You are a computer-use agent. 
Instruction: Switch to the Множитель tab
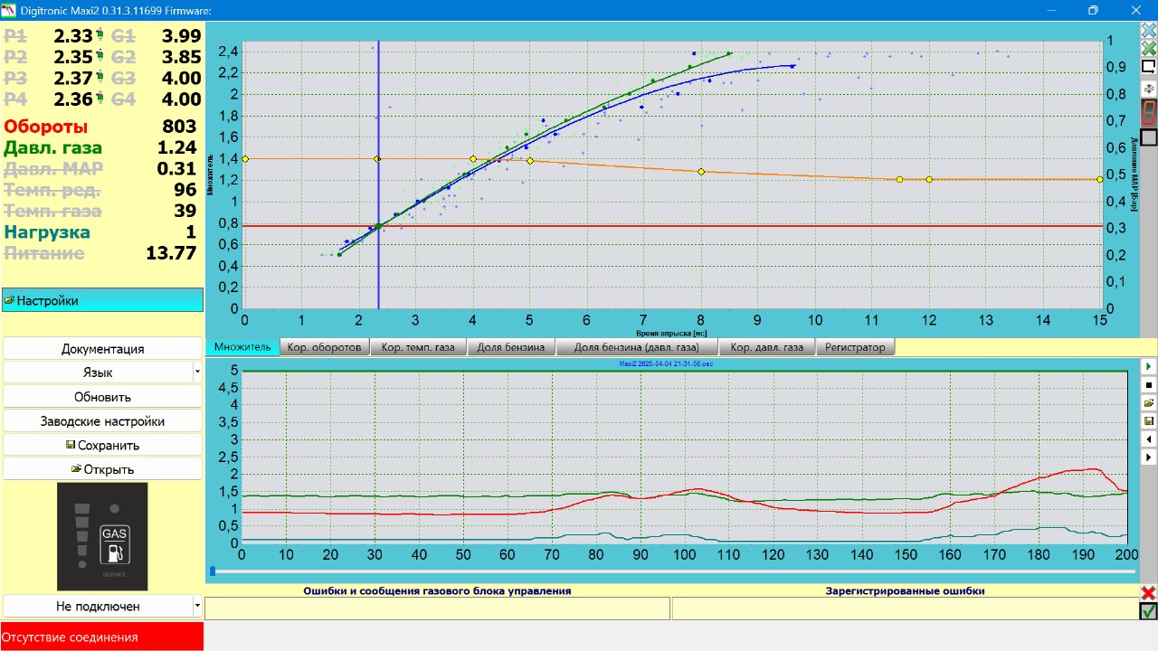tap(242, 347)
